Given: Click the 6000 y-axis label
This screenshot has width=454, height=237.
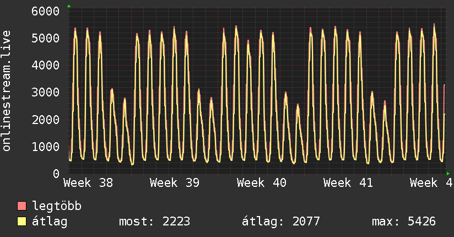Looking at the screenshot, I should tap(46, 12).
